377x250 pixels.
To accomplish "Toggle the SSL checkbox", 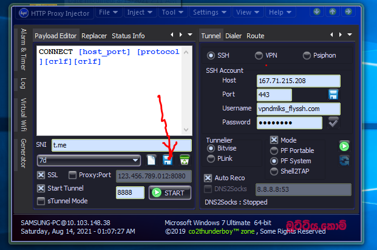I will tap(41, 175).
